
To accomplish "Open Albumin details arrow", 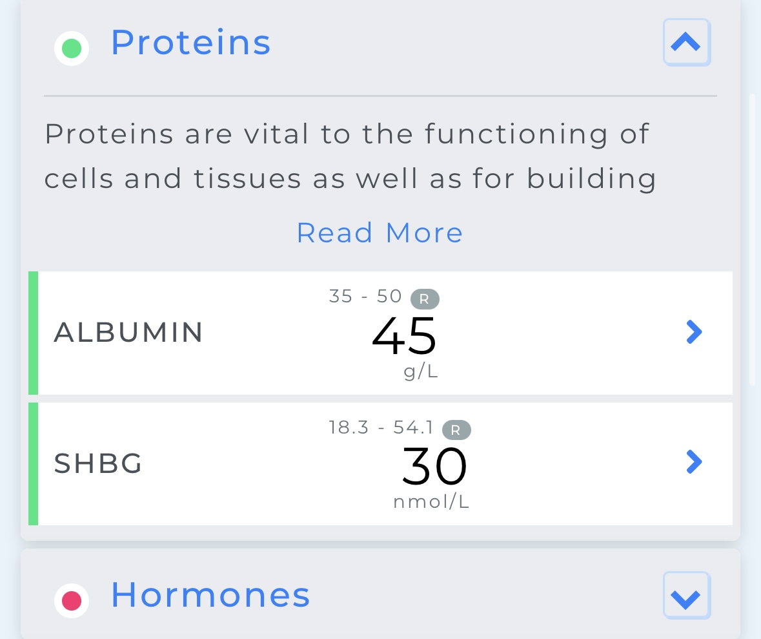I will coord(694,332).
